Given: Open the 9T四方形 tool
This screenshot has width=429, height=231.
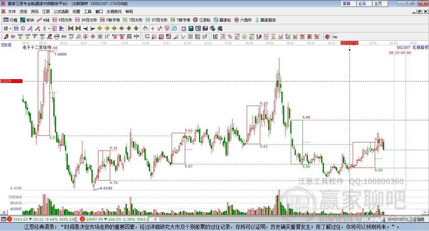Looking at the screenshot, I should (x=157, y=20).
